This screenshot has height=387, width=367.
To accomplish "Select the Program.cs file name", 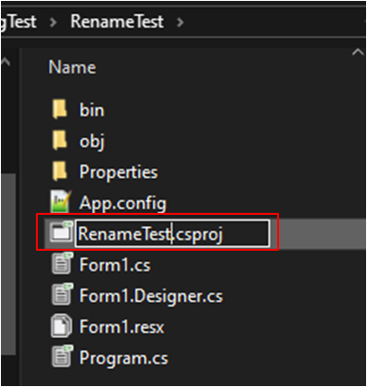I will [x=124, y=359].
